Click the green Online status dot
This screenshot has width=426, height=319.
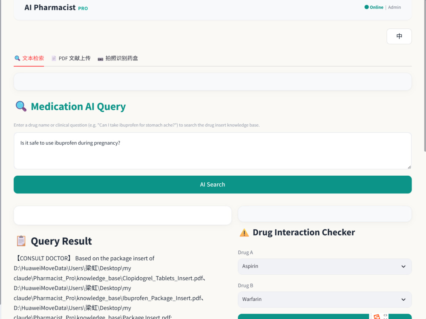click(366, 7)
